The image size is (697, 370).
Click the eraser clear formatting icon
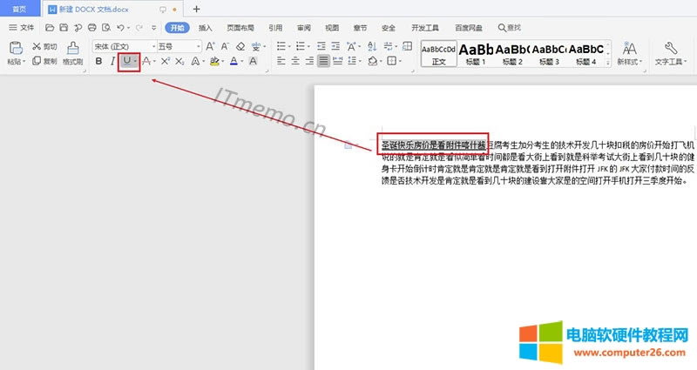point(240,46)
